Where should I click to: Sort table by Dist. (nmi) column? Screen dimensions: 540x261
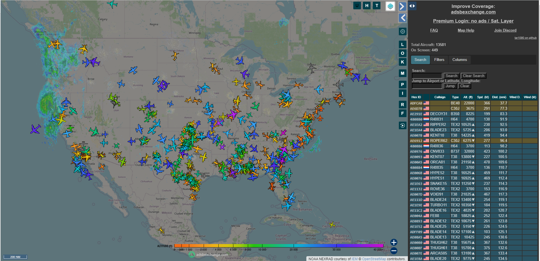[499, 97]
